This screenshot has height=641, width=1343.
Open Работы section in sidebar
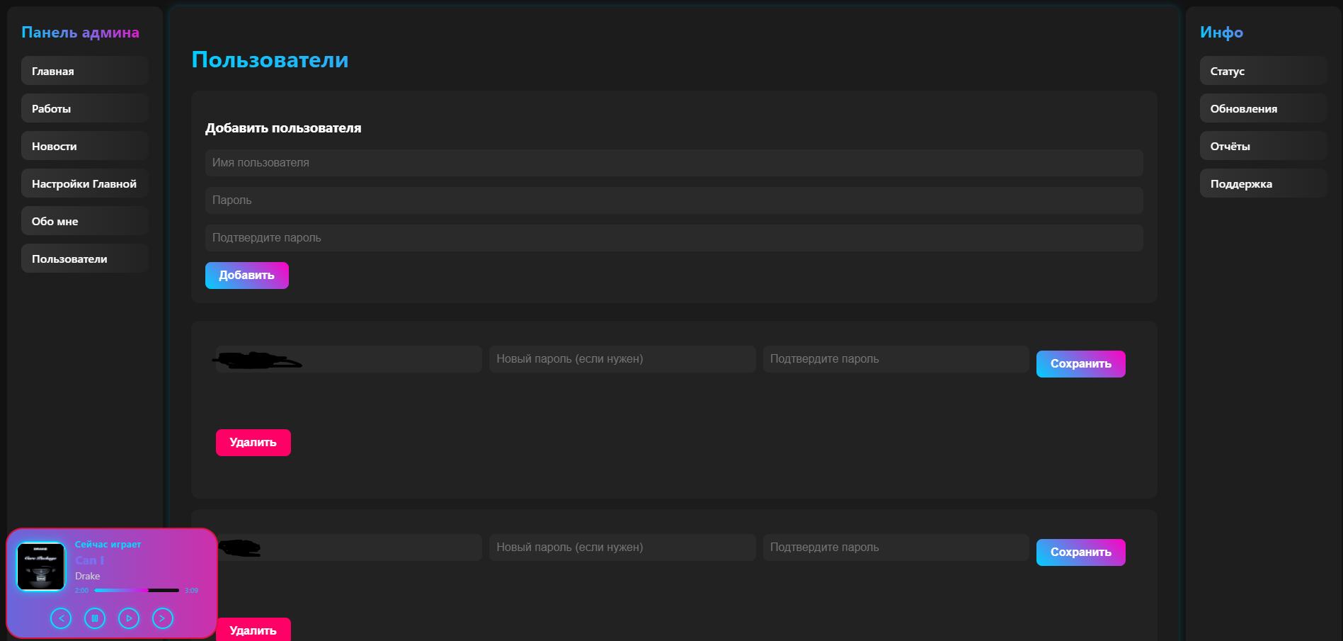tap(85, 108)
